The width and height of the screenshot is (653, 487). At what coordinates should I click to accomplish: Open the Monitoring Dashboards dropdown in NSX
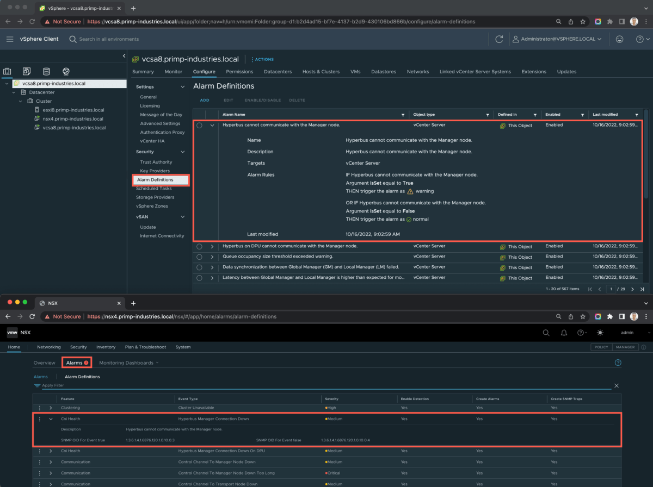(x=129, y=363)
